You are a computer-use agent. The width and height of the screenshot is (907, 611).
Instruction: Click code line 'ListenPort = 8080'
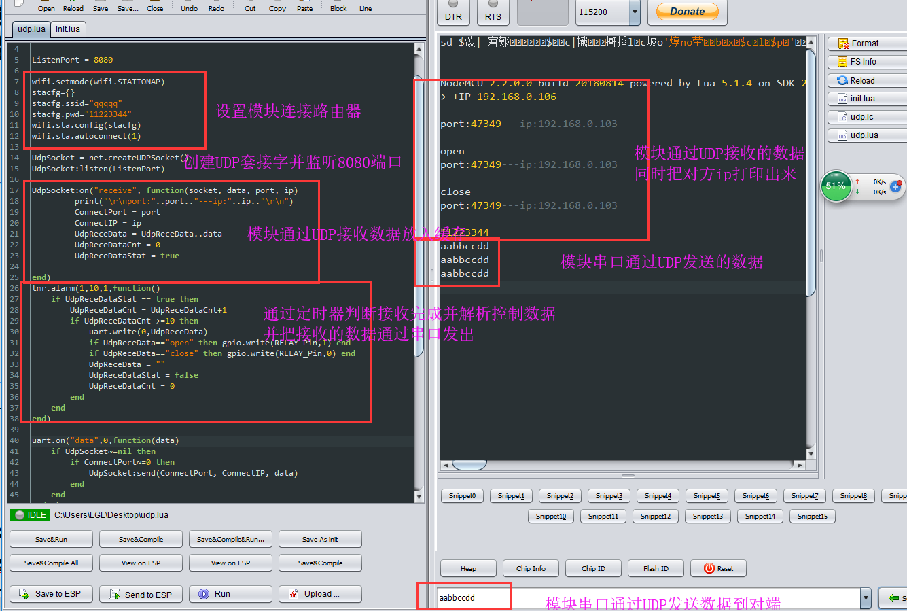(x=72, y=60)
